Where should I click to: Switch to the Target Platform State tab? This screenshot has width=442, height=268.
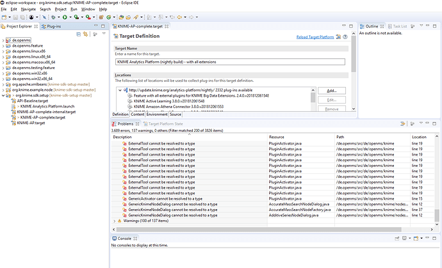click(x=163, y=123)
